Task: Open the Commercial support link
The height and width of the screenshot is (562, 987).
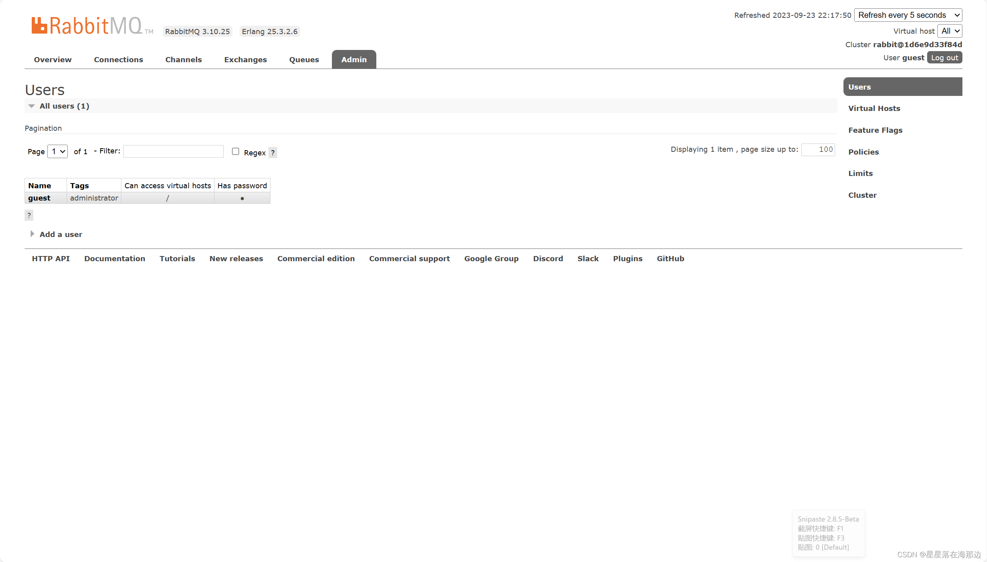Action: (x=410, y=258)
